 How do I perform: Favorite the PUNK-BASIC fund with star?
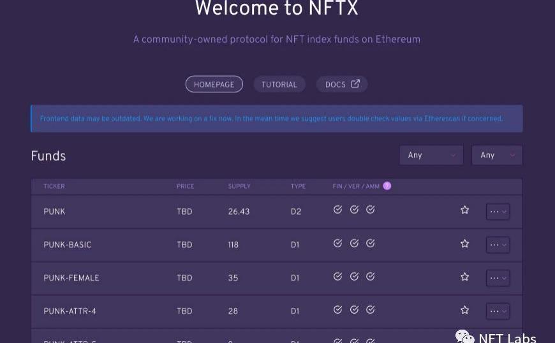click(x=464, y=244)
